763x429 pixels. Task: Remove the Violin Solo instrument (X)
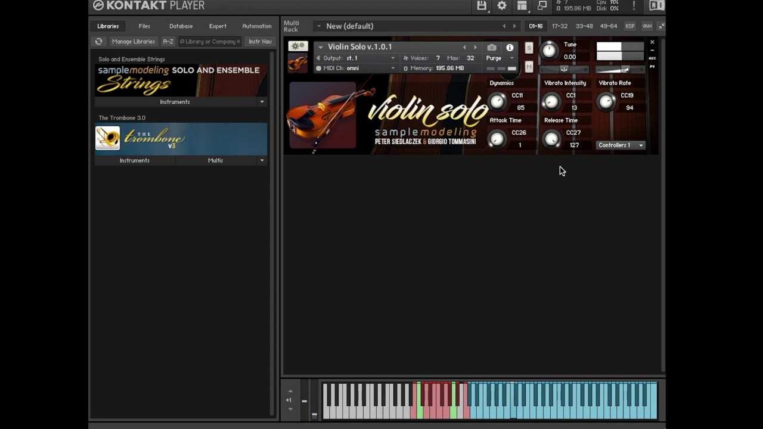click(x=652, y=42)
